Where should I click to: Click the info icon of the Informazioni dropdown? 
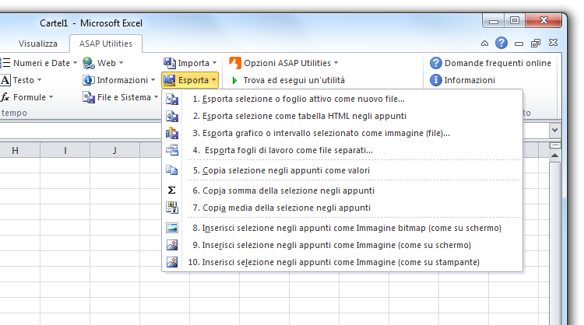point(88,80)
